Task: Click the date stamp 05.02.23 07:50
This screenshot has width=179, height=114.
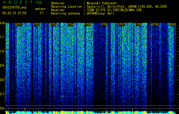Action: 15,13
